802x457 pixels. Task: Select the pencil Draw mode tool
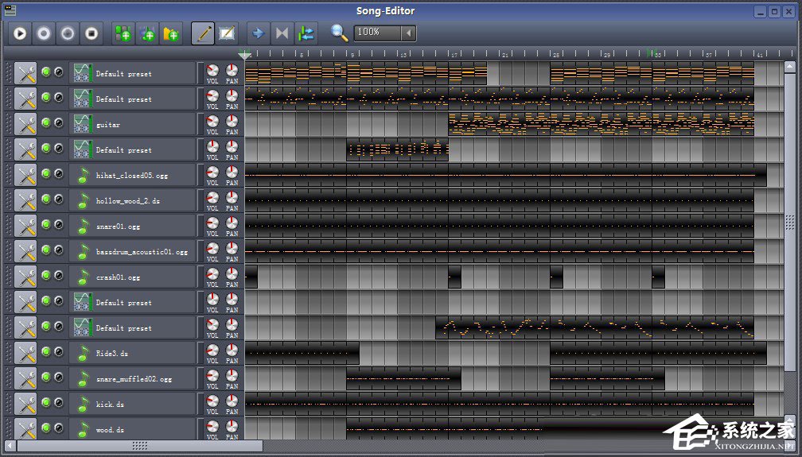coord(203,33)
